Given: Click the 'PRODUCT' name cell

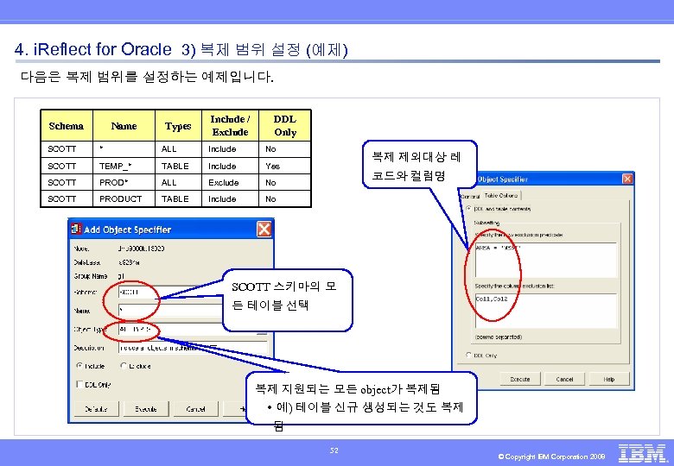Looking at the screenshot, I should [x=124, y=199].
